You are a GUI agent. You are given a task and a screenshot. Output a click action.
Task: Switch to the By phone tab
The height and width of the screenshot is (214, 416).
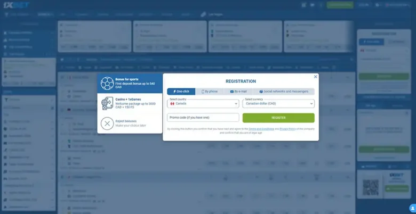209,92
